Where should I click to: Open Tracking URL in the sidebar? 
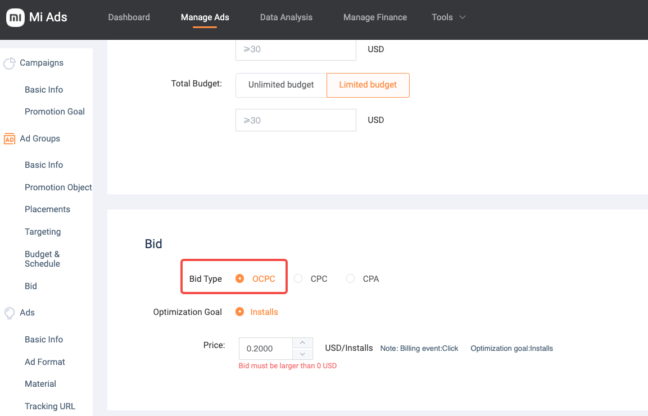50,406
